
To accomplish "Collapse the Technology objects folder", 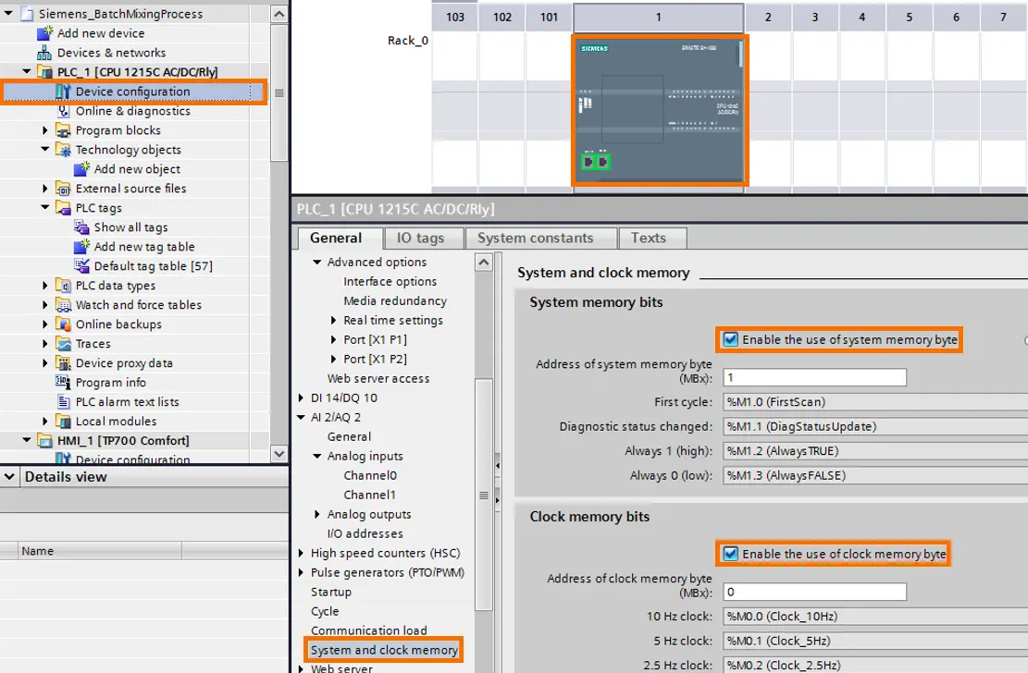I will tap(44, 149).
